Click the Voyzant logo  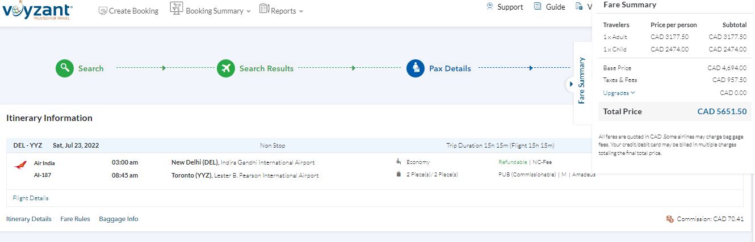coord(37,11)
